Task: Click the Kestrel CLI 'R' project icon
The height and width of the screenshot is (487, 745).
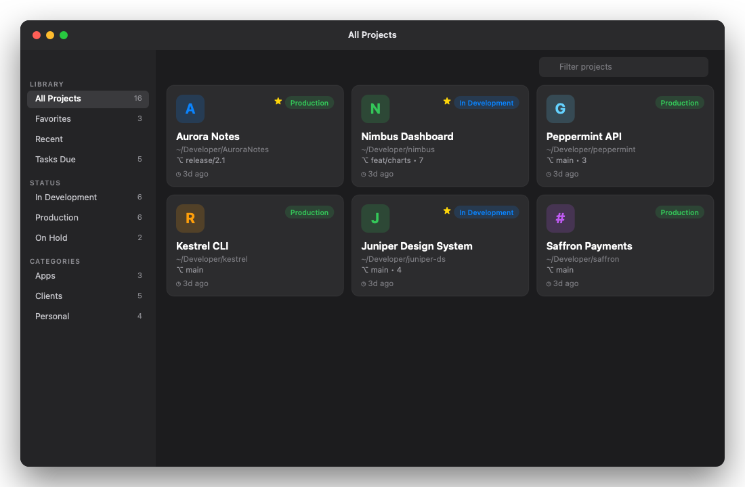Action: pos(190,218)
